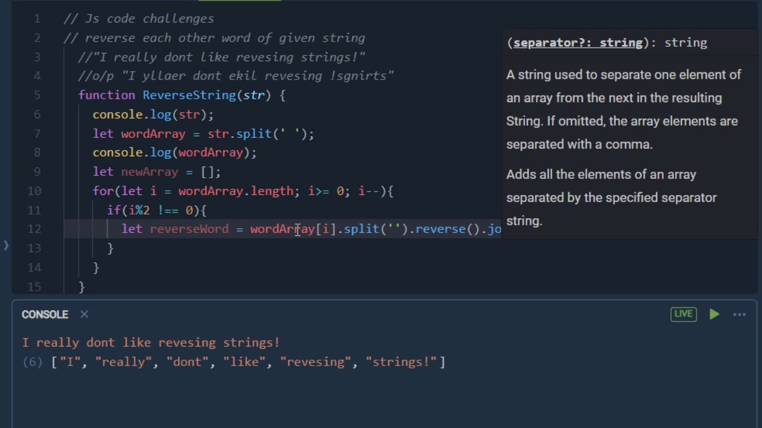Click line number 5 in the gutter
762x428 pixels.
click(37, 95)
